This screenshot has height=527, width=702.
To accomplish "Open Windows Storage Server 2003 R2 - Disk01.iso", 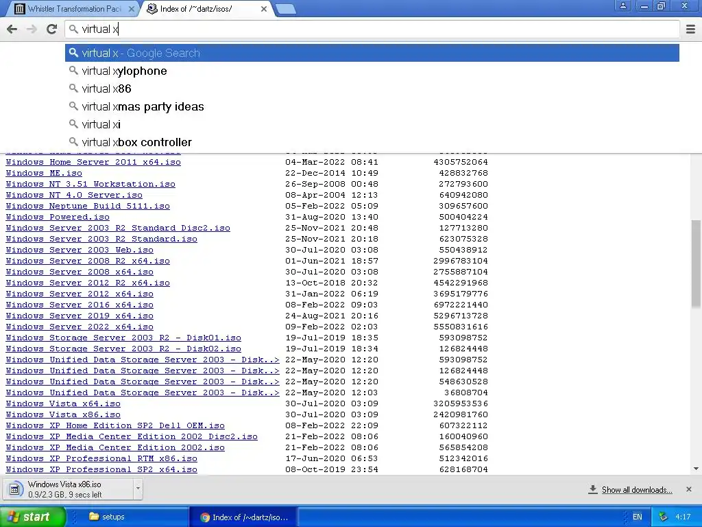I will 123,338.
